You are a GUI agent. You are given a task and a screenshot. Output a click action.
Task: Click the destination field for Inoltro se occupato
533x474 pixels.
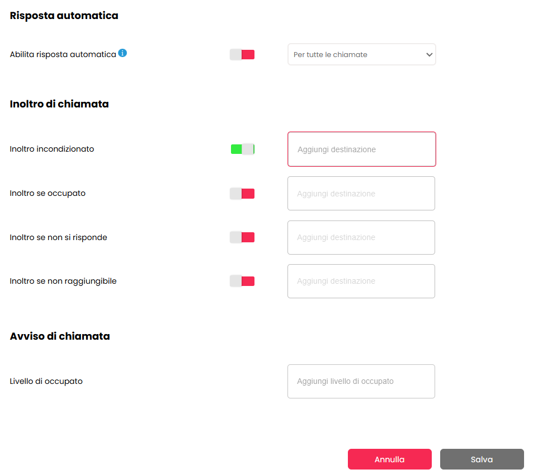361,194
